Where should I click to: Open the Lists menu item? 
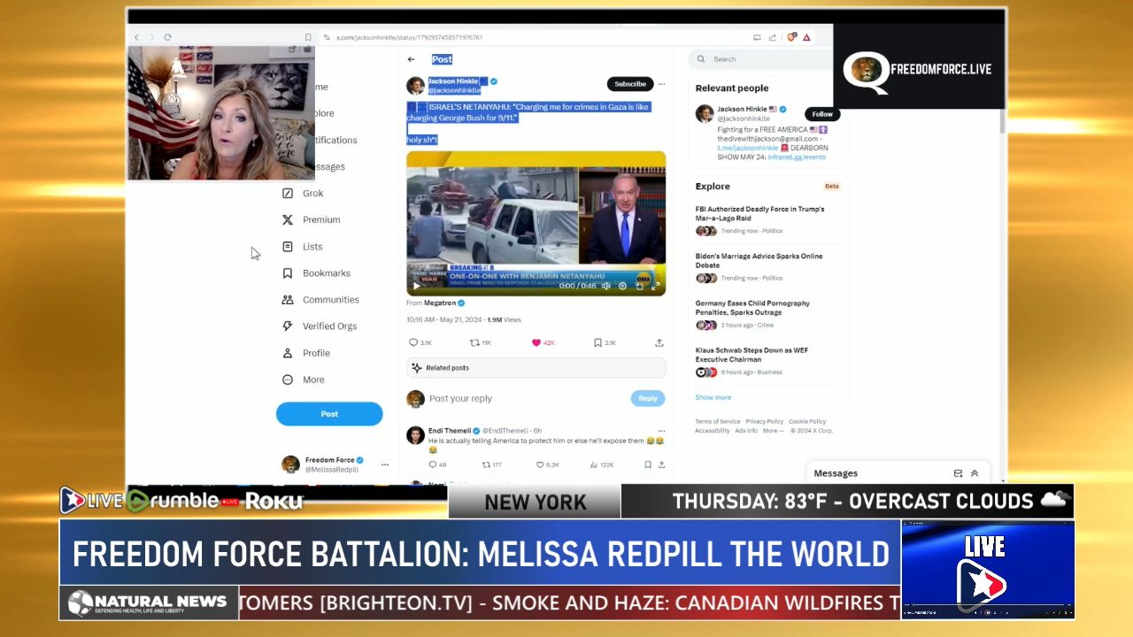point(312,247)
